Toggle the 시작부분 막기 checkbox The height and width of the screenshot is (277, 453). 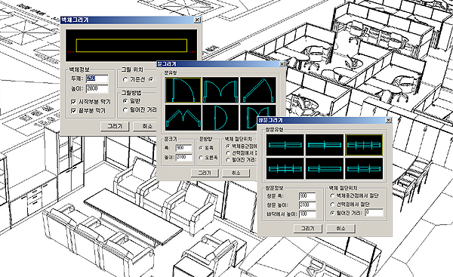(x=74, y=102)
